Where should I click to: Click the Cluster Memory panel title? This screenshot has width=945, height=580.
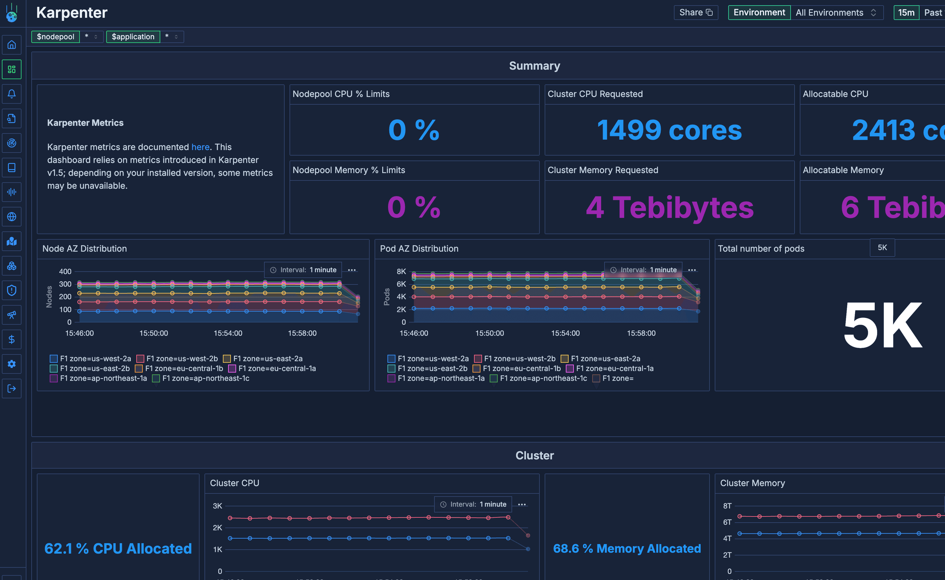tap(752, 483)
